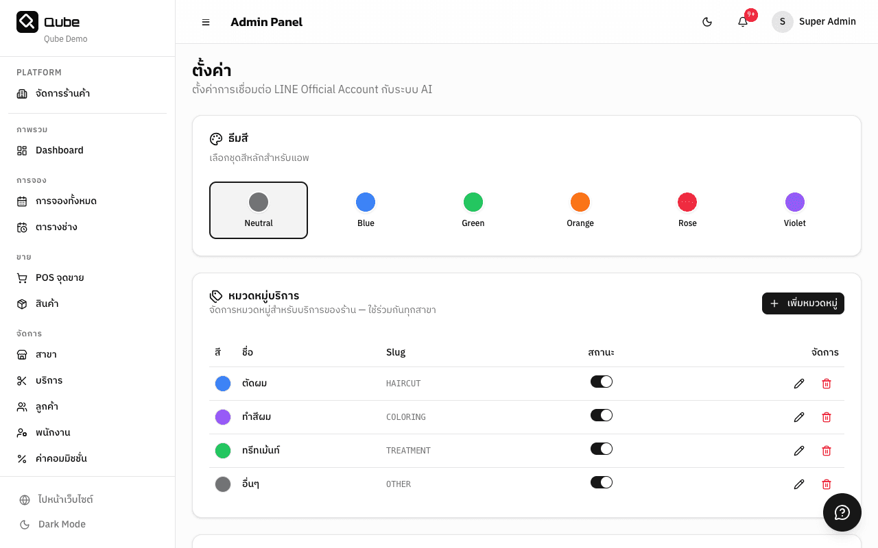
Task: Open notifications bell icon
Action: click(x=743, y=22)
